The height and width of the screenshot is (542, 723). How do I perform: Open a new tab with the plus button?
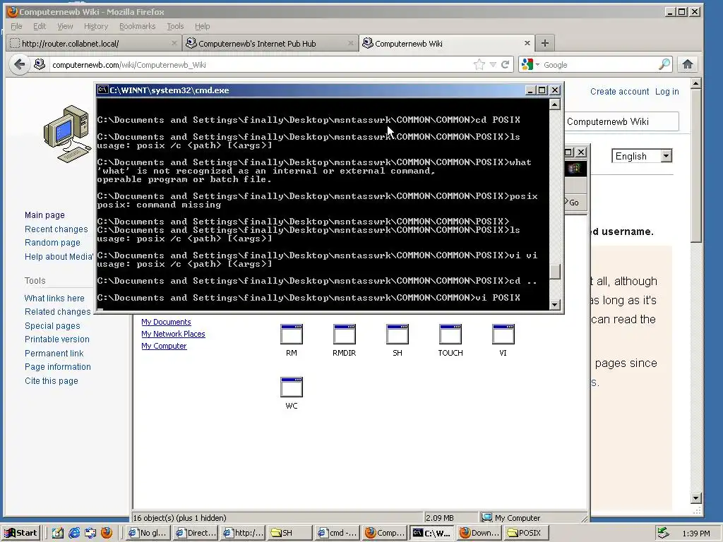(544, 43)
